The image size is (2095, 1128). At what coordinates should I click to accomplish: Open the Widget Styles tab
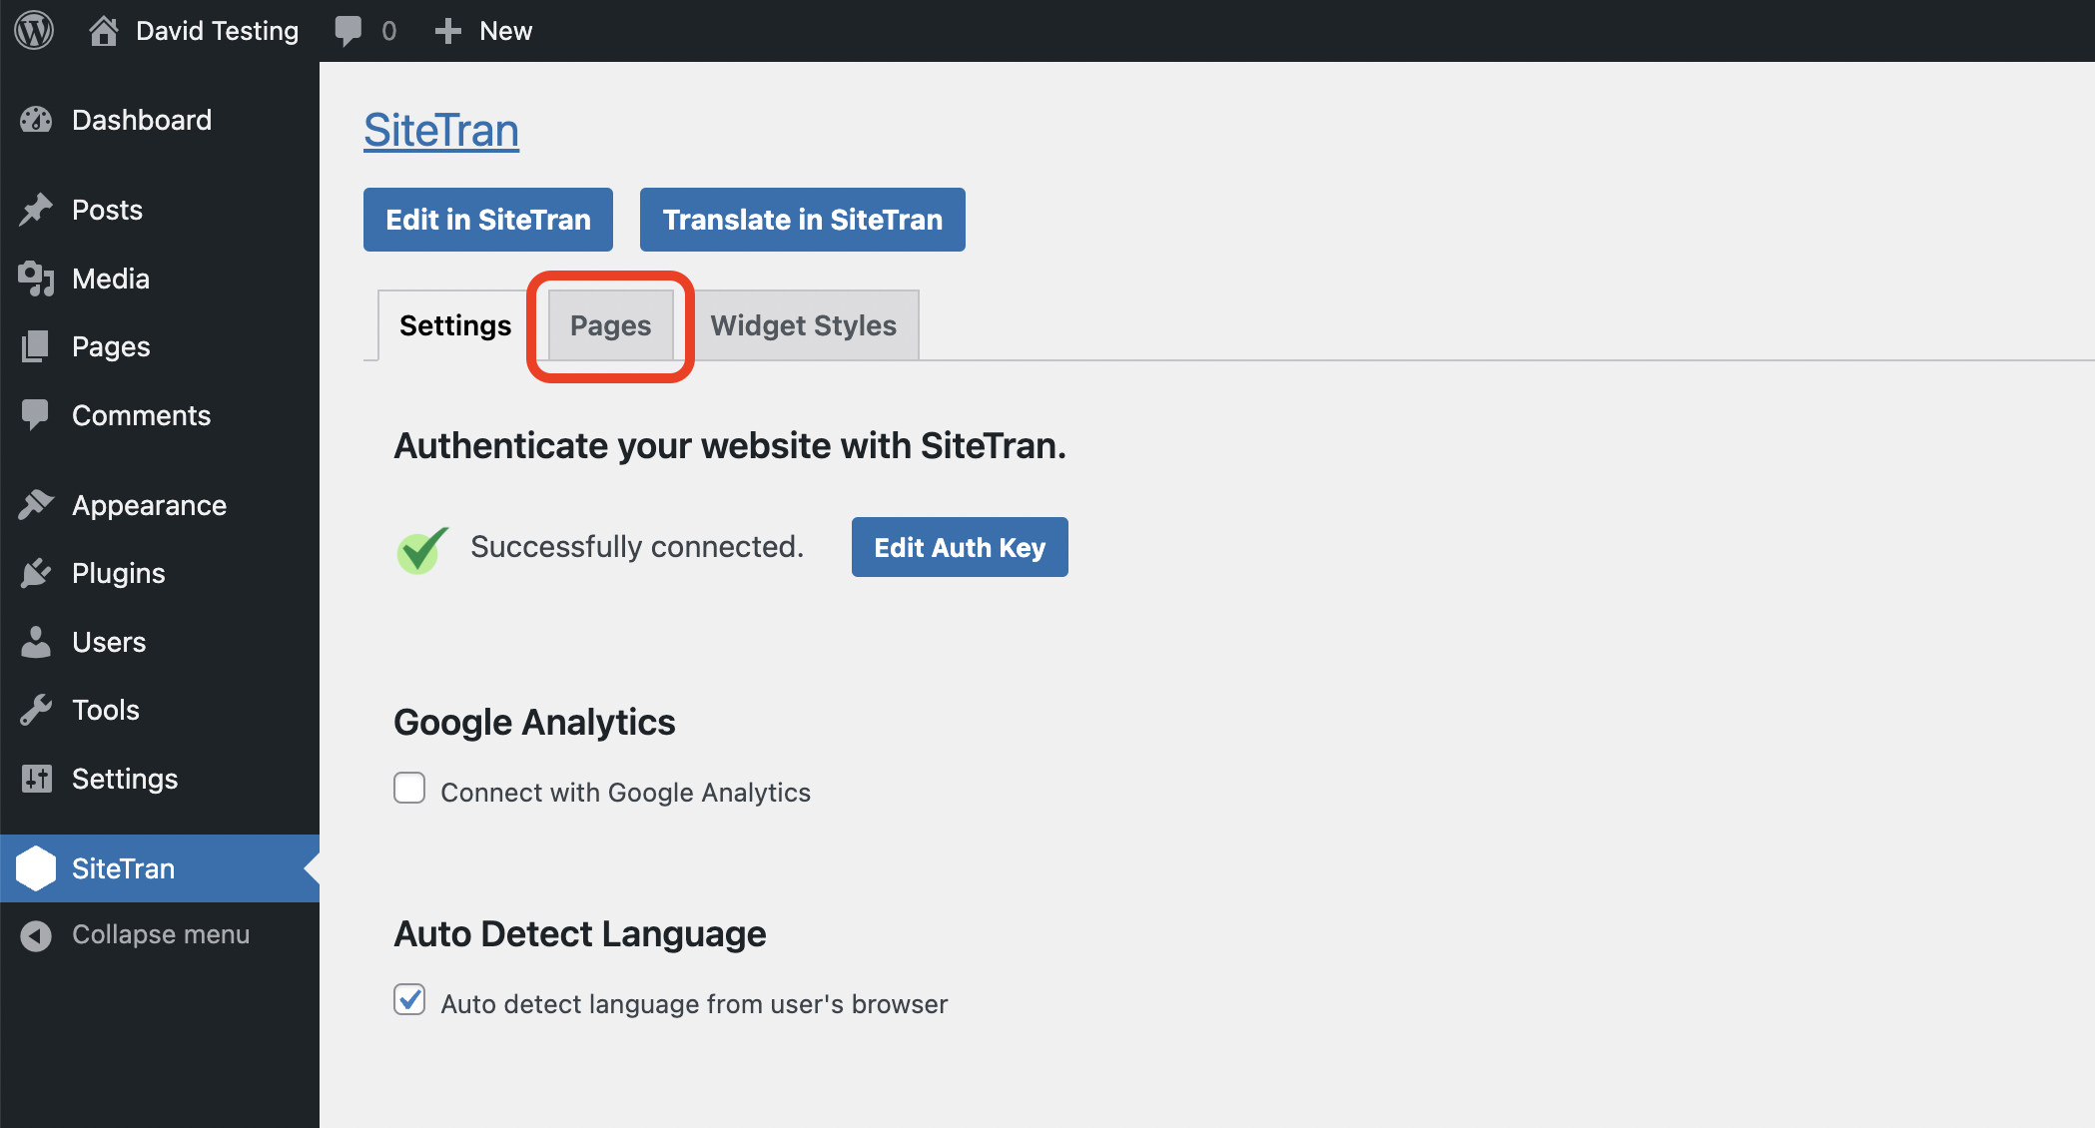pyautogui.click(x=804, y=325)
